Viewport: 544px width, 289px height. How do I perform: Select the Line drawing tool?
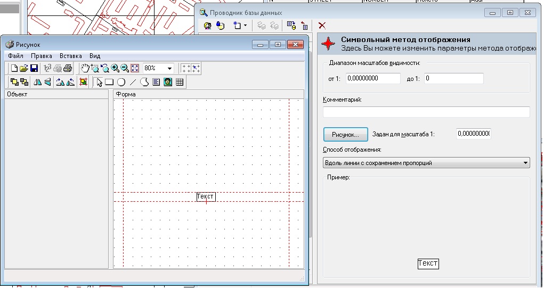[x=133, y=82]
